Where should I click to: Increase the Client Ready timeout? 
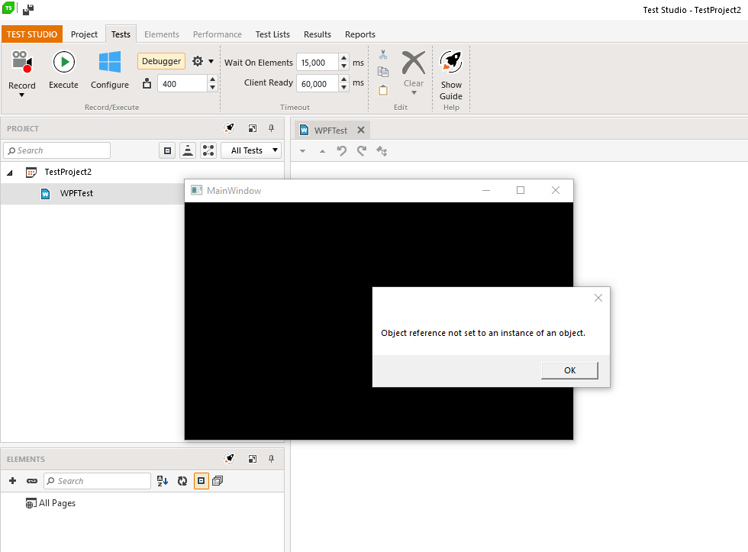click(344, 79)
